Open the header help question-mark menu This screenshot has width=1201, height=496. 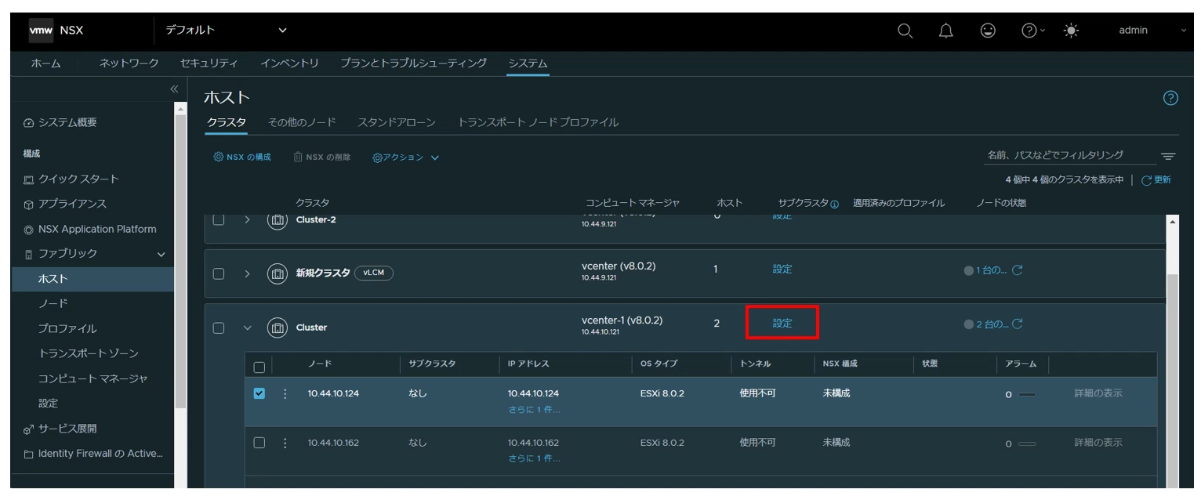click(1033, 31)
